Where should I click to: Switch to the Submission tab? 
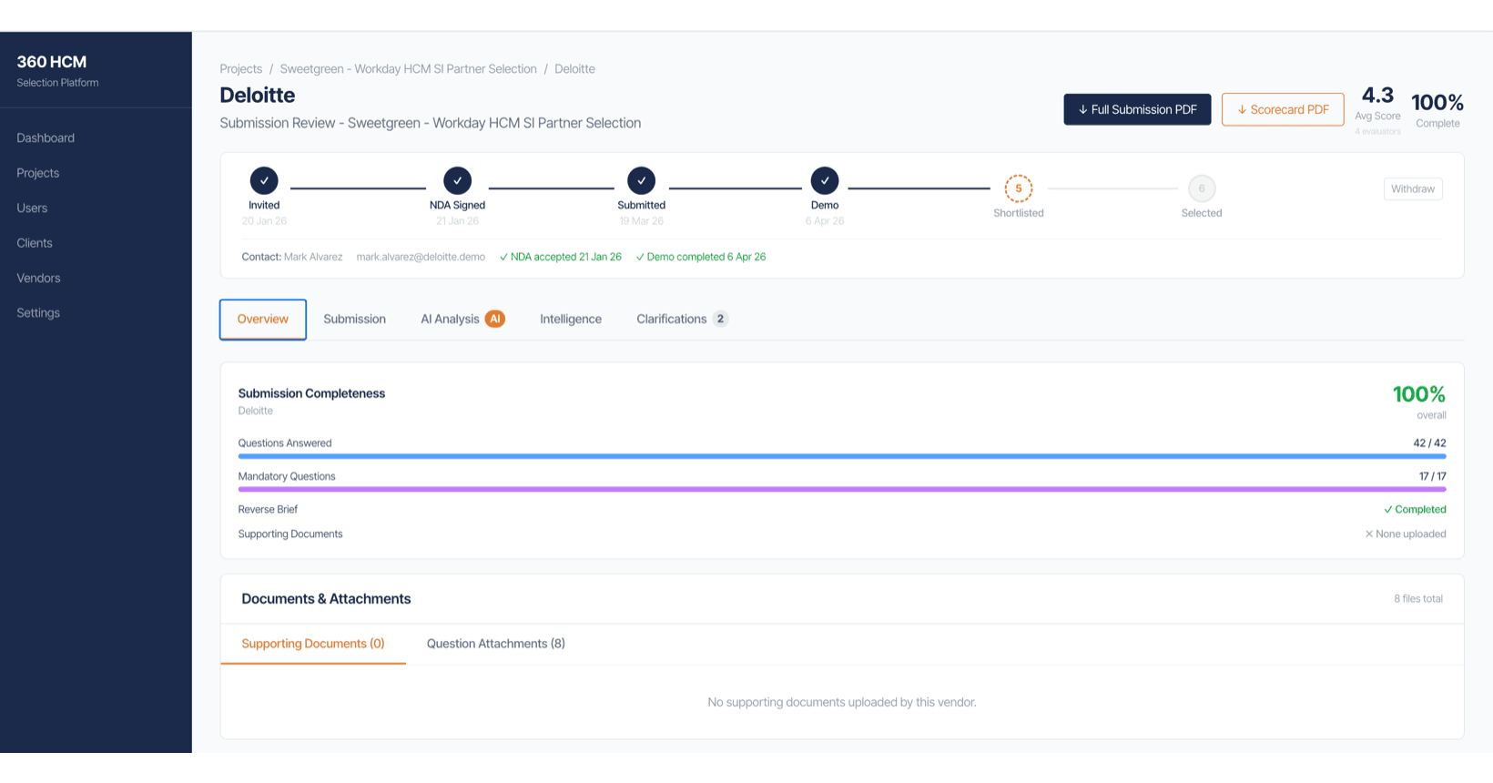[x=354, y=320]
